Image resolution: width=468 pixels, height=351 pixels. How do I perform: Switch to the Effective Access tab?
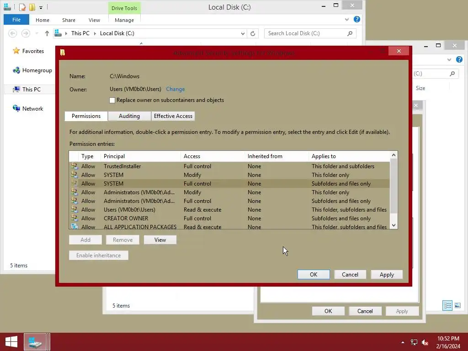[173, 116]
